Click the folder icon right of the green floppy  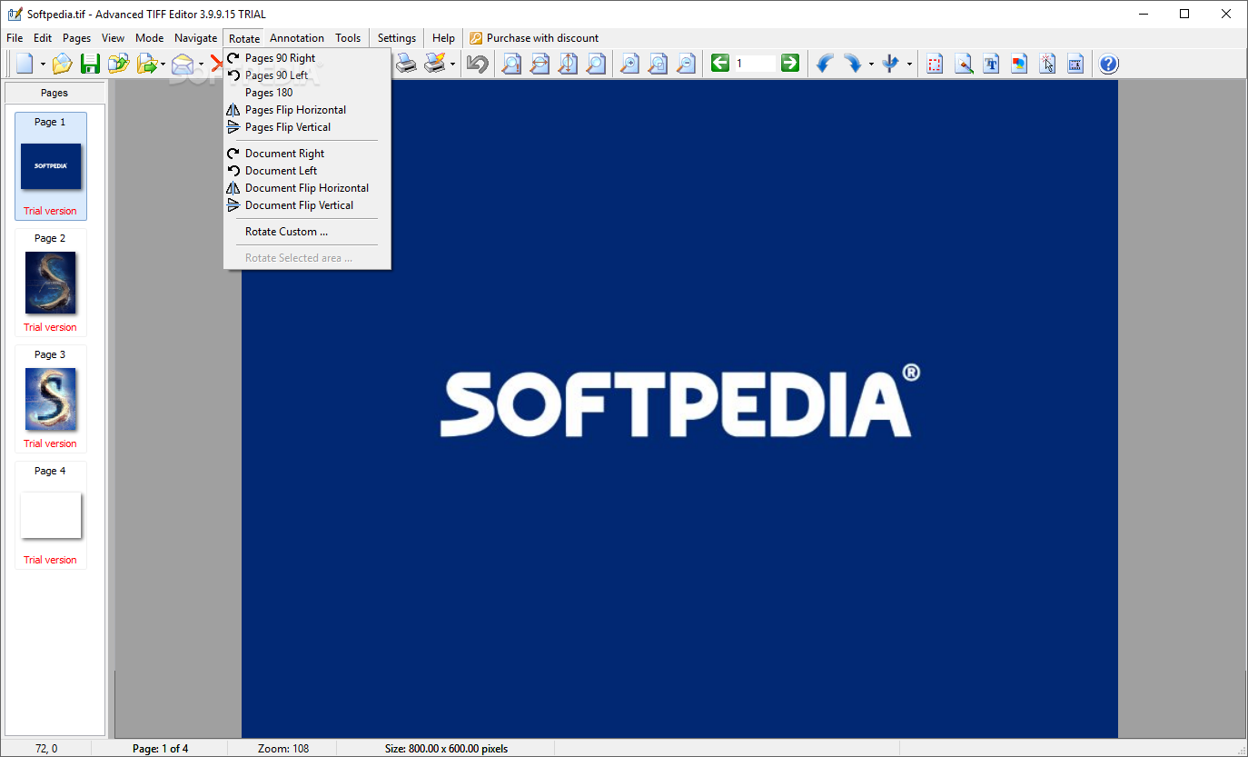(118, 64)
